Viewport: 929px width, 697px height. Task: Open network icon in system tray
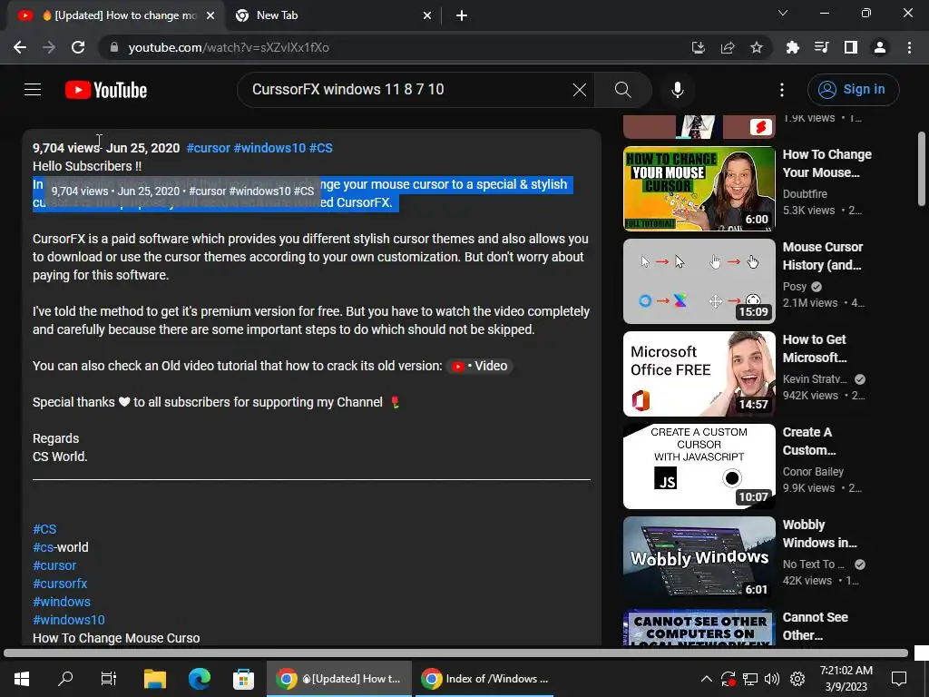tap(750, 679)
